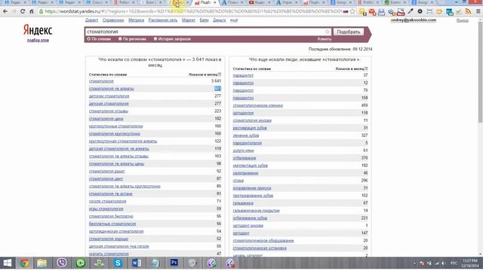Click the eyedropper extension icon

[411, 12]
